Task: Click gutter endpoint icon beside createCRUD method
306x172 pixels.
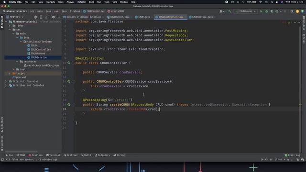Action: (69, 105)
